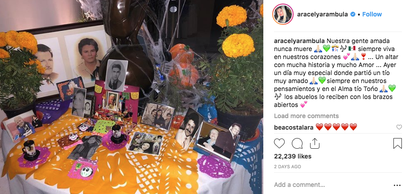The height and width of the screenshot is (194, 409).
Task: Open the 2 DAYS AGO timestamp
Action: (x=287, y=166)
